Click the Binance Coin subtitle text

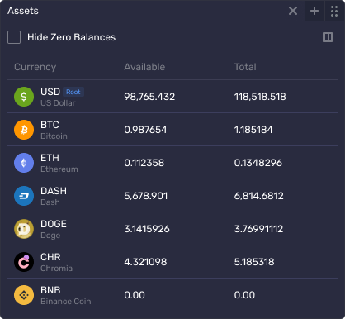(66, 302)
